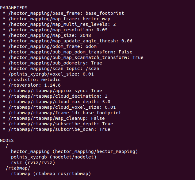Image resolution: width=195 pixels, height=180 pixels.
Task: Click the rosdistro: melodic line
Action: [x=34, y=80]
